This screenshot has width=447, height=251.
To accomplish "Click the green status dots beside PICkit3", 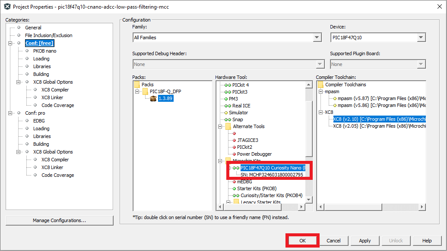I will 228,92.
